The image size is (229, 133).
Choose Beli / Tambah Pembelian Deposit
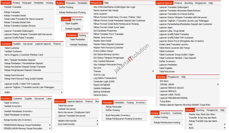click(20, 60)
